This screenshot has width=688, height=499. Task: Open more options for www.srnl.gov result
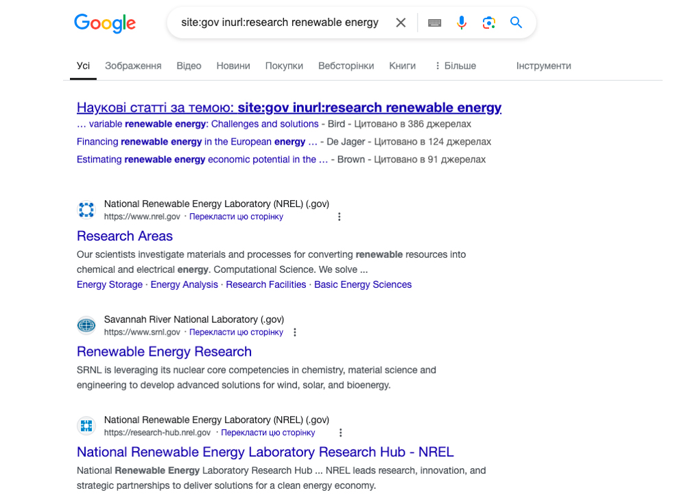click(x=295, y=332)
